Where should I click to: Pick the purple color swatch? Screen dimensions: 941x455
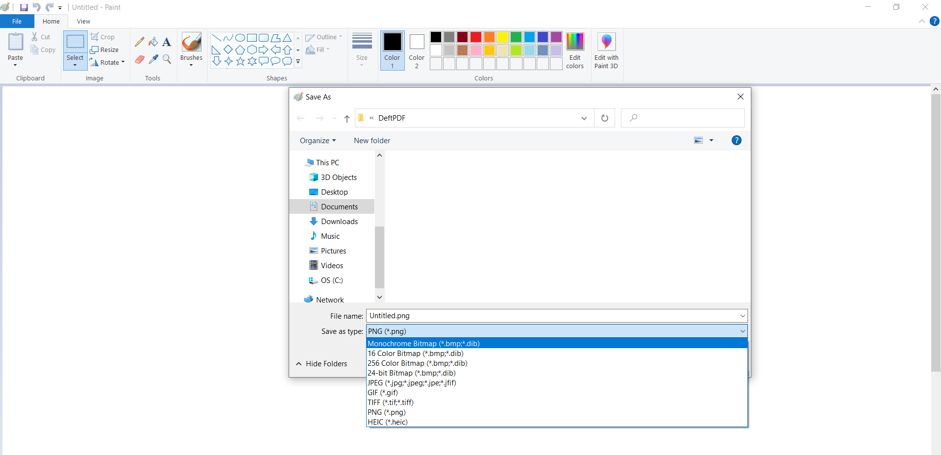556,37
